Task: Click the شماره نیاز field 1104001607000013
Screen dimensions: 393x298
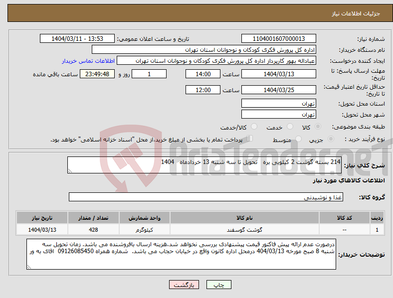Action: pyautogui.click(x=278, y=38)
